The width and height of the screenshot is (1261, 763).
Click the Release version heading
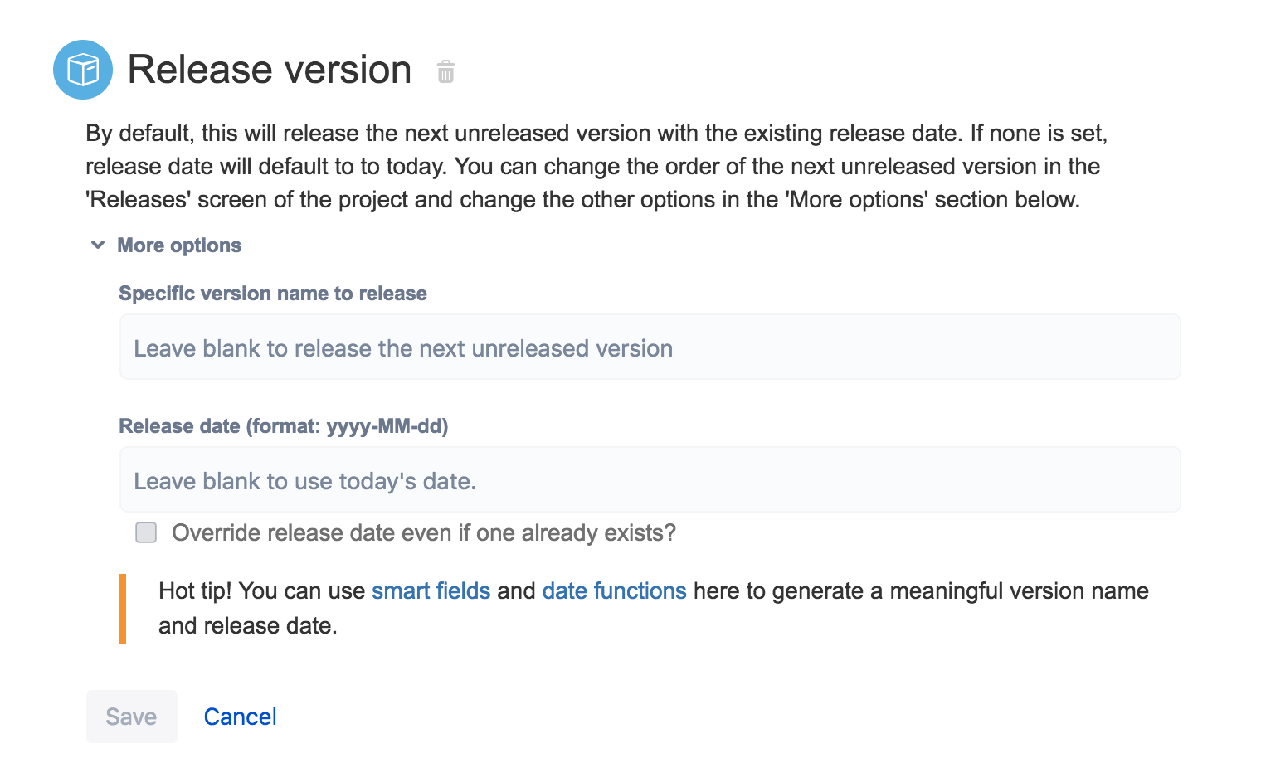point(270,70)
